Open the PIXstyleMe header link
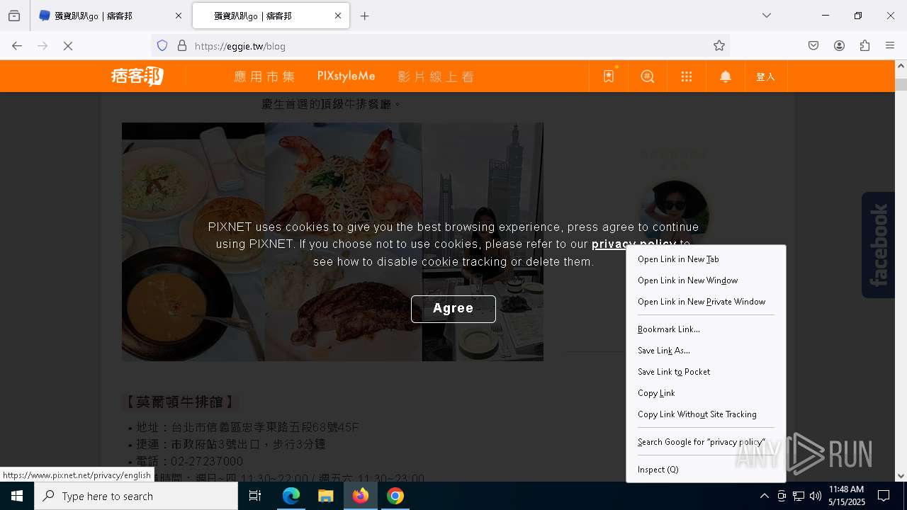907x510 pixels. coord(346,76)
